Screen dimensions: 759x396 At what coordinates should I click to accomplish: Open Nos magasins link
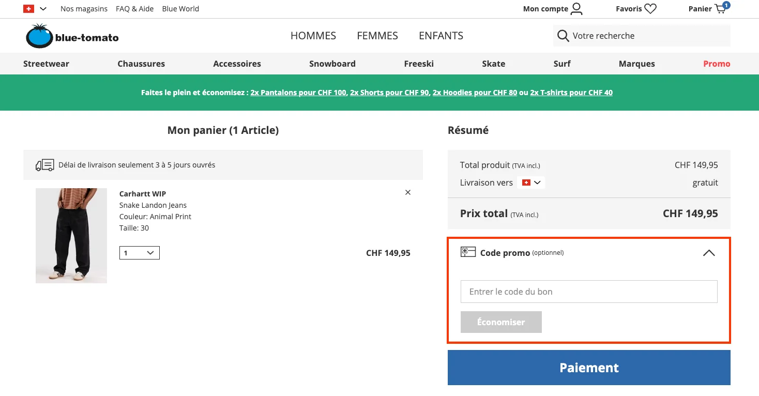pyautogui.click(x=84, y=9)
